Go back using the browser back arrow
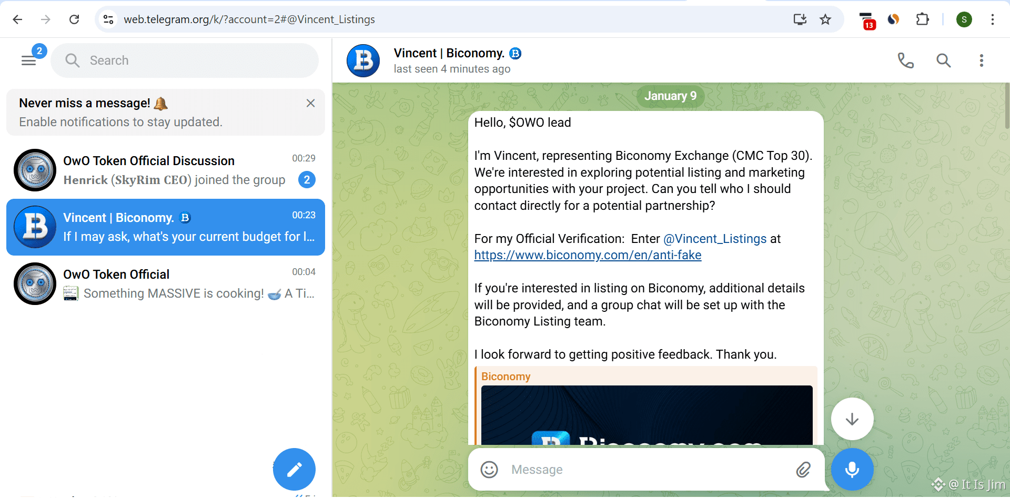Screen dimensions: 1010x498 pos(17,19)
